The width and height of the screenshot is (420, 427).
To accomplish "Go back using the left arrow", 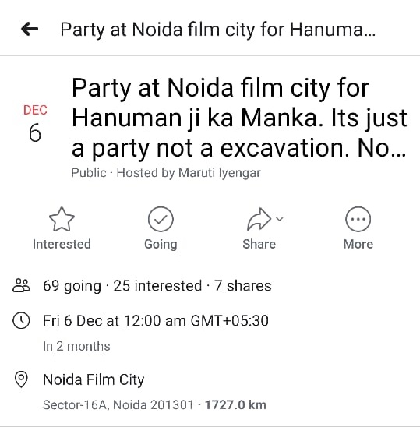I will click(x=30, y=29).
